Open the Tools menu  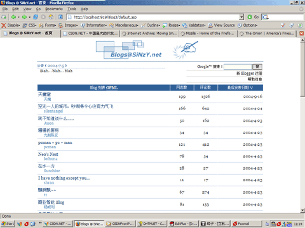click(72, 9)
